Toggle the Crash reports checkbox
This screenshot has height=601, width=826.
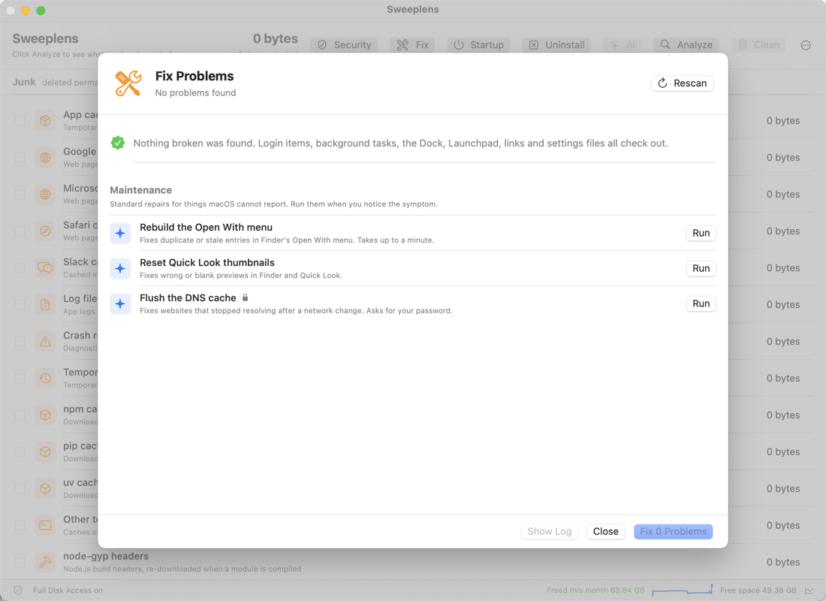point(20,342)
